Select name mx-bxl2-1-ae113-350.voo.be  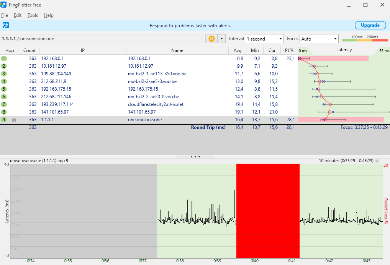157,74
